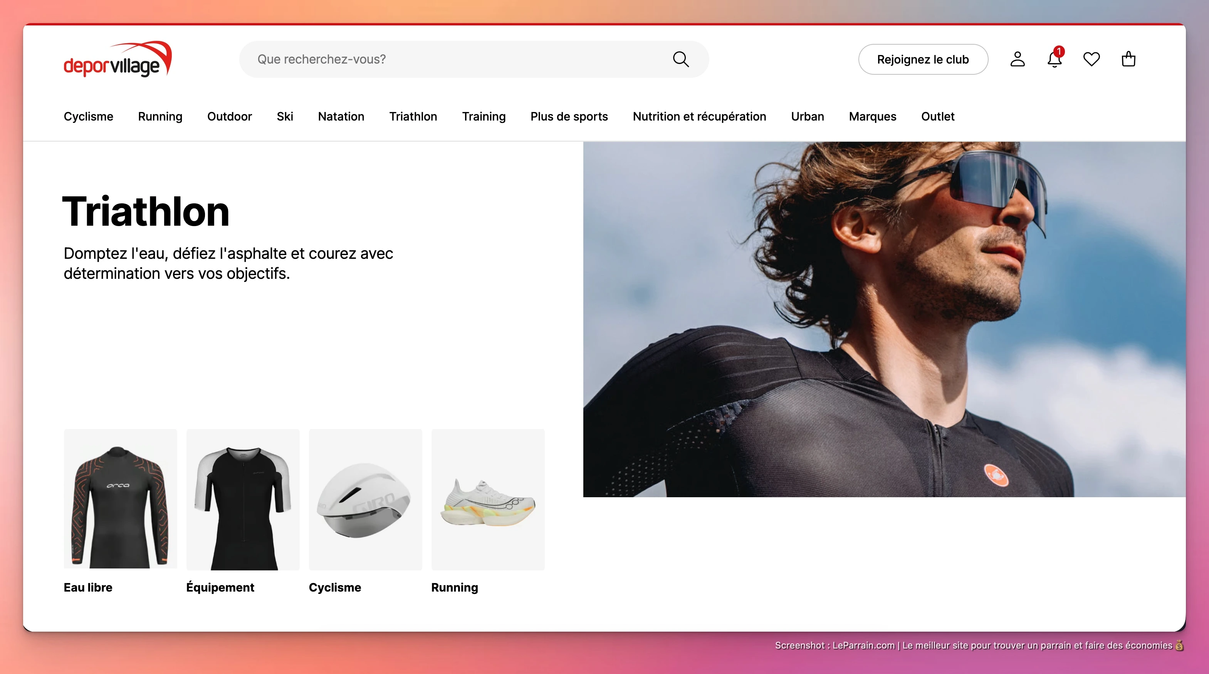The image size is (1209, 674).
Task: Select the Eau libre wetsuit thumbnail
Action: coord(120,499)
